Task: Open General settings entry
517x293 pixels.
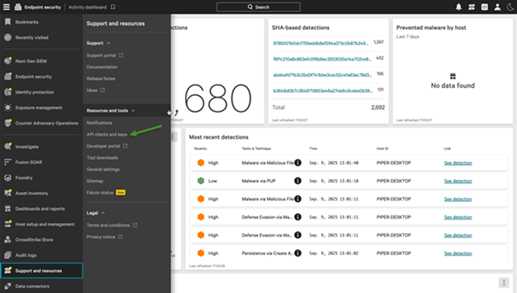Action: coord(103,169)
